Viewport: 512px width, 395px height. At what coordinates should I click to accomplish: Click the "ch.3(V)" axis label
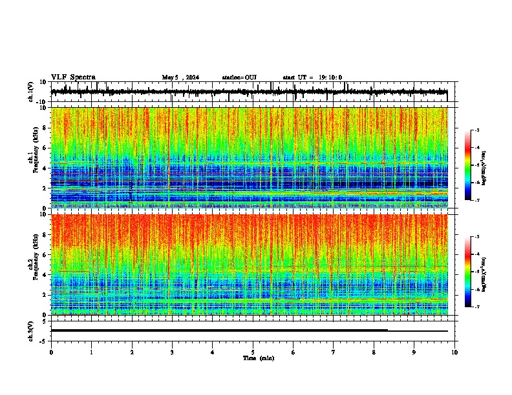click(30, 331)
